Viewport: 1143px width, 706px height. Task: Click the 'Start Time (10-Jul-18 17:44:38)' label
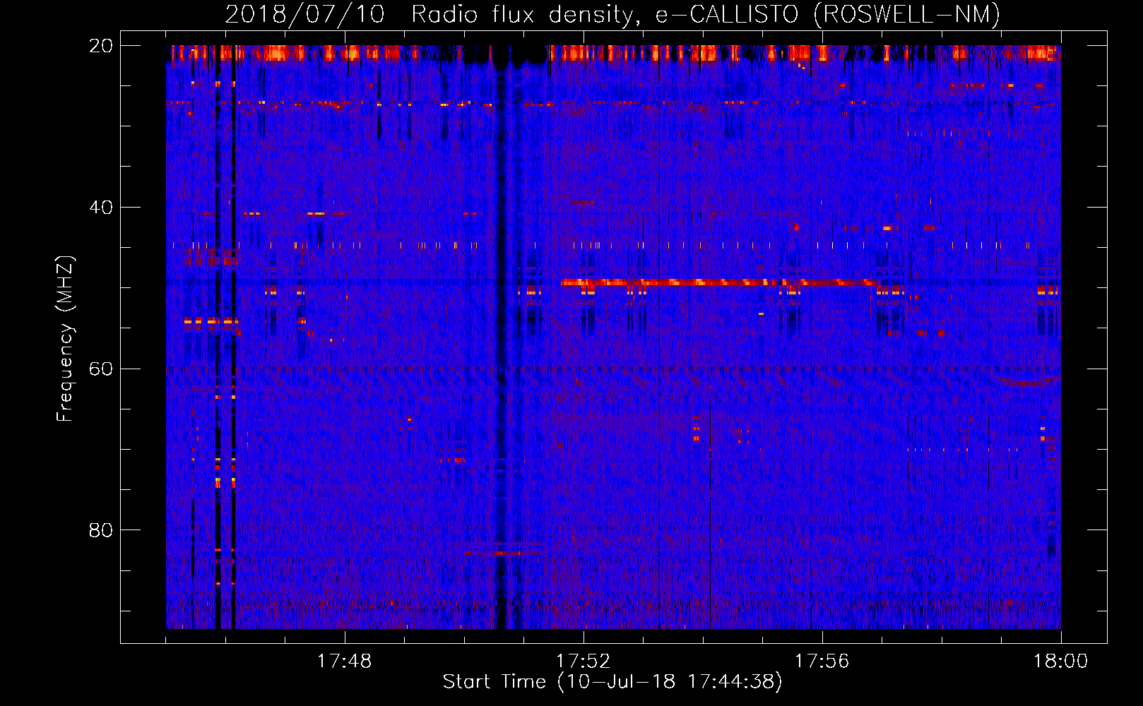point(612,682)
